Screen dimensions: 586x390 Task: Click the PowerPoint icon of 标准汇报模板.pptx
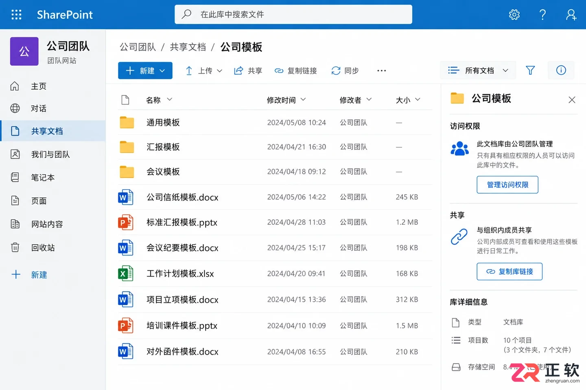(x=126, y=222)
